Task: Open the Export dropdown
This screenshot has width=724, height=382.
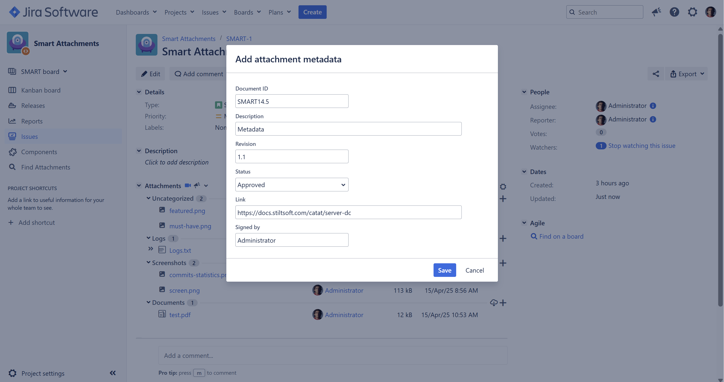Action: [687, 74]
